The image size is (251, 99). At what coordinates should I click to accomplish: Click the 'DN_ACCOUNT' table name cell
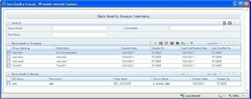[x=123, y=83]
